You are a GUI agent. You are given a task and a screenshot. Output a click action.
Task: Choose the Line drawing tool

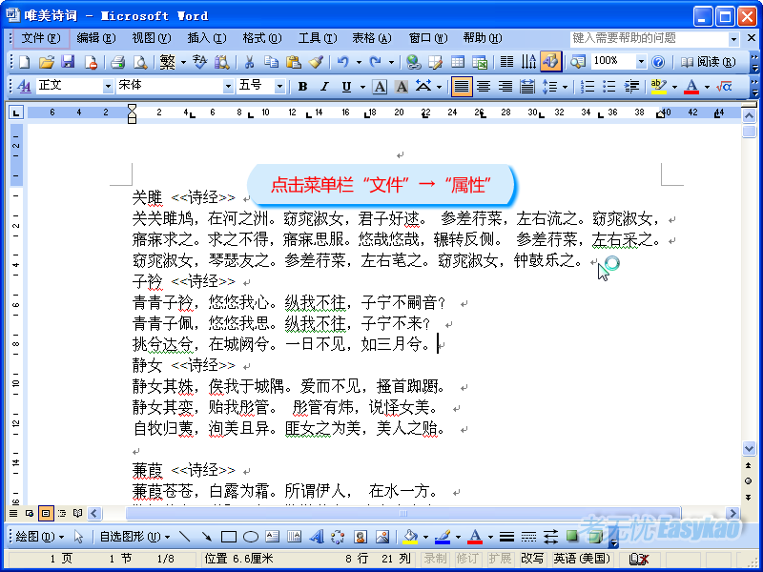(x=184, y=537)
